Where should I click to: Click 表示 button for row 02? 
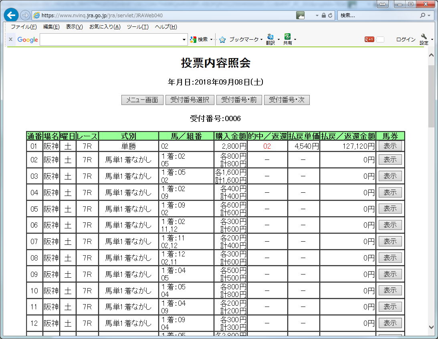click(390, 159)
